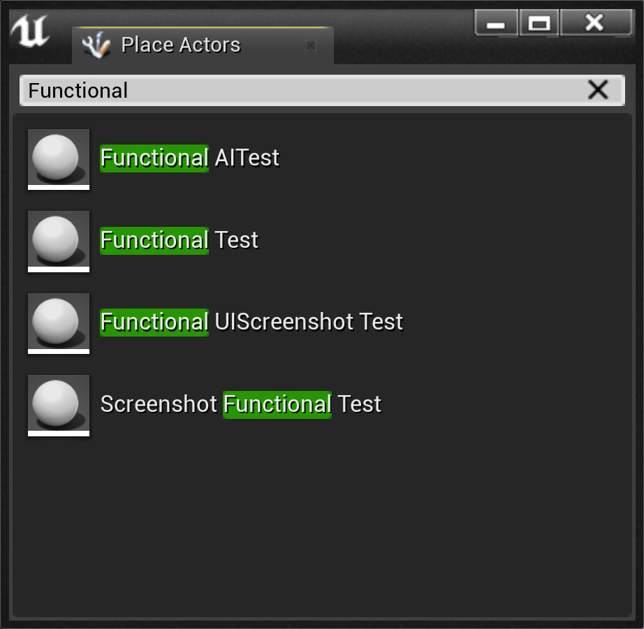644x629 pixels.
Task: Minimize the Place Actors window
Action: point(496,23)
